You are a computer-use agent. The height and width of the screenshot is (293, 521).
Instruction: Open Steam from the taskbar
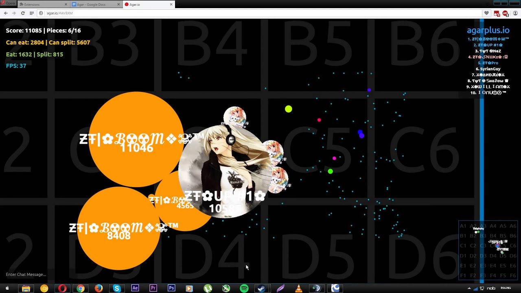click(262, 288)
